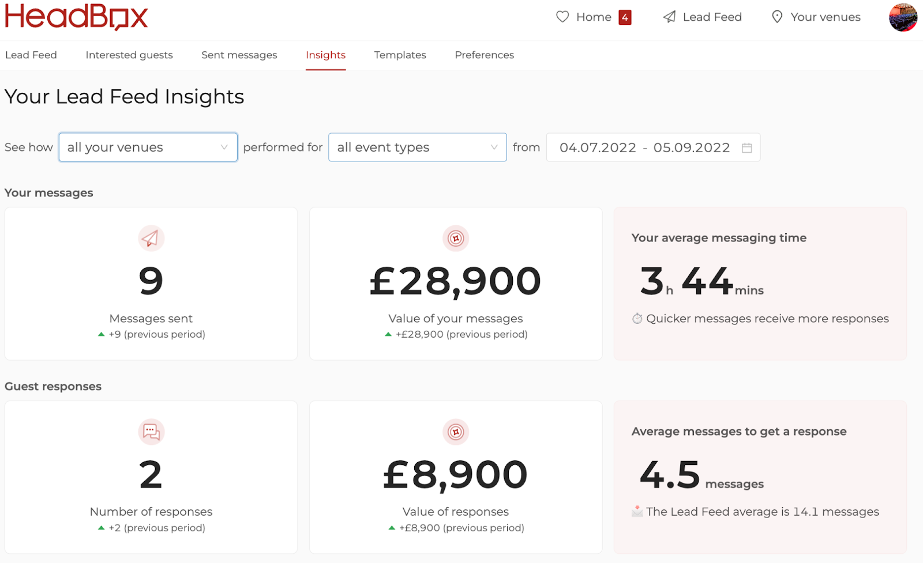This screenshot has width=923, height=563.
Task: Click the location pin icon beside Your venues
Action: [x=777, y=17]
